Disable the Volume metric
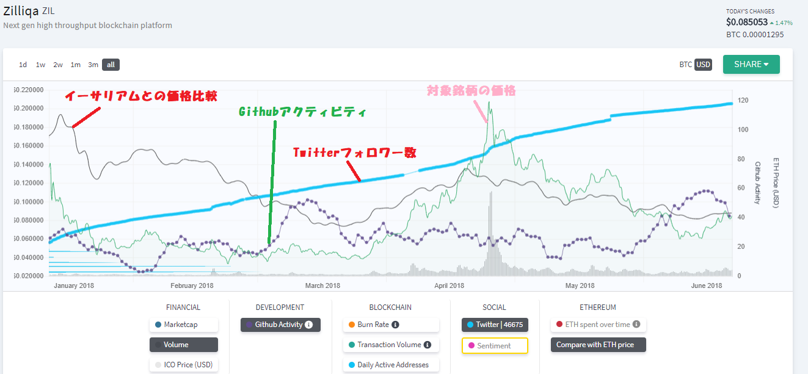The image size is (808, 374). point(183,345)
